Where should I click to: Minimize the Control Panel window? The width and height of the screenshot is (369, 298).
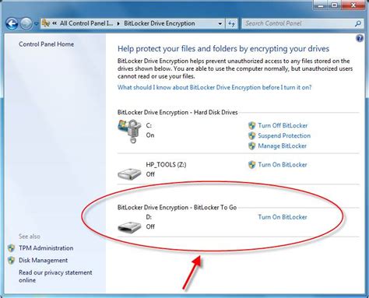(321, 5)
